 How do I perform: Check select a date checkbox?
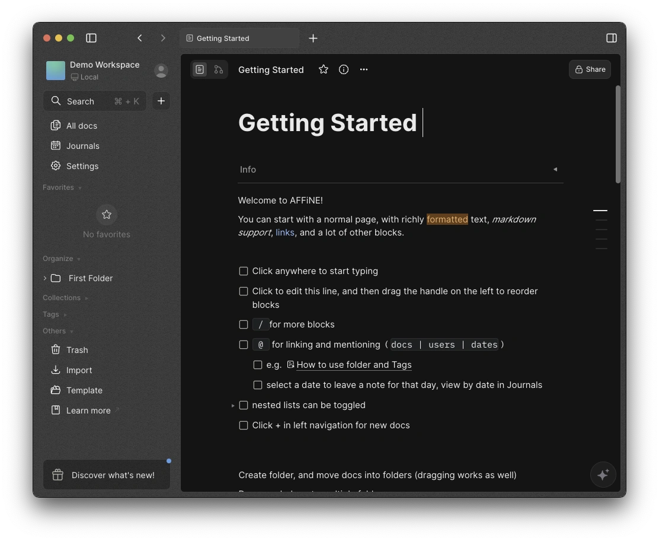[258, 385]
